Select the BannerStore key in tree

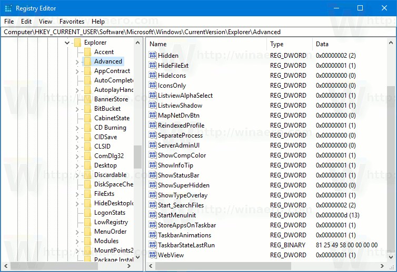(111, 99)
